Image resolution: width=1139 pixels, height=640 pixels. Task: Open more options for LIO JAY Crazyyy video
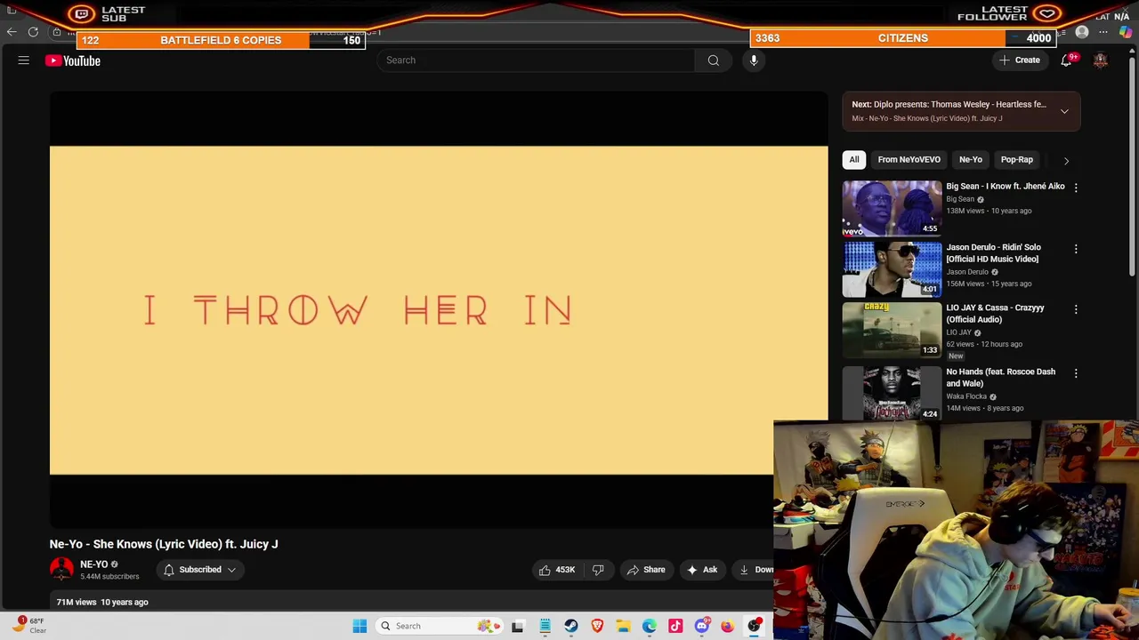(1076, 309)
